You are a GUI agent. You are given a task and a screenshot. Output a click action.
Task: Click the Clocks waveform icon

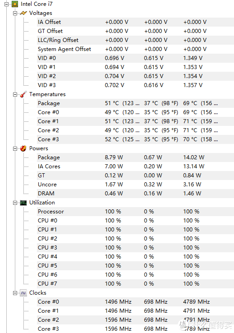tap(23, 293)
